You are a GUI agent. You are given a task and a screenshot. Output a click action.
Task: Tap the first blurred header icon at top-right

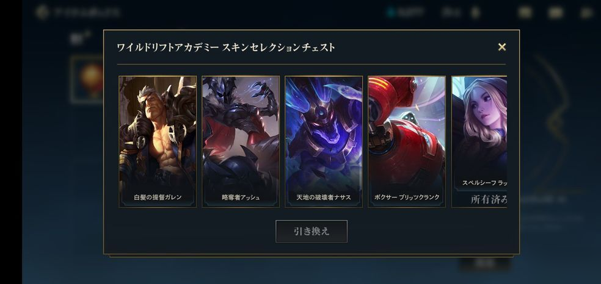pos(525,13)
